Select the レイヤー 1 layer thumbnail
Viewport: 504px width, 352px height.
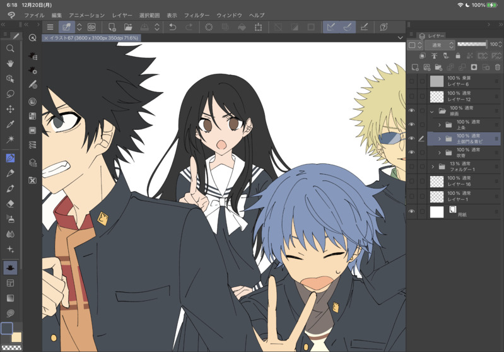point(437,196)
